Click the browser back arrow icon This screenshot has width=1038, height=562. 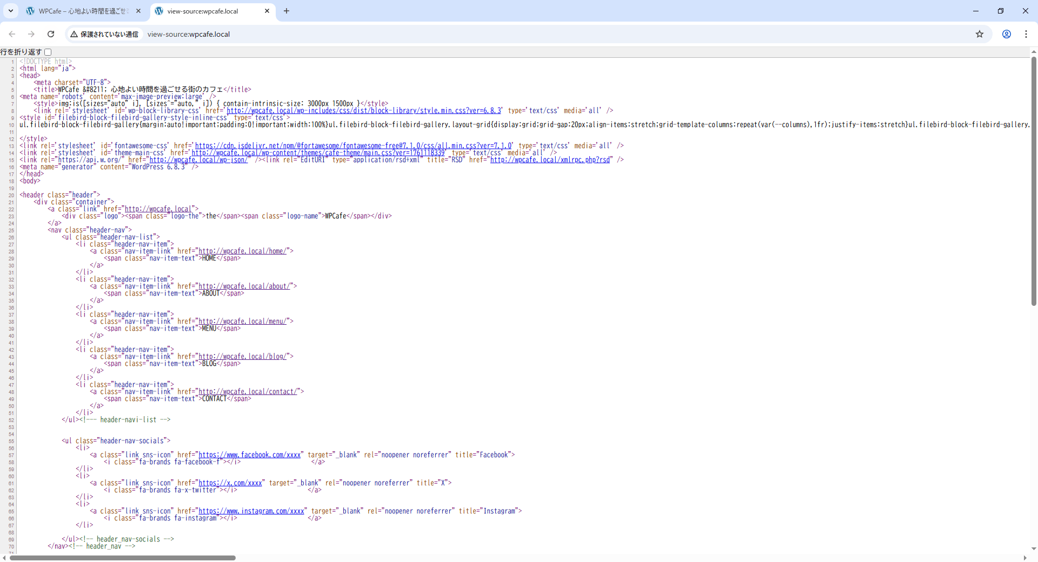pos(12,34)
